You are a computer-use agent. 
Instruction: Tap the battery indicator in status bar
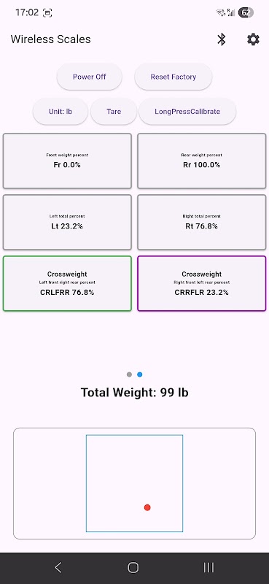[x=246, y=12]
